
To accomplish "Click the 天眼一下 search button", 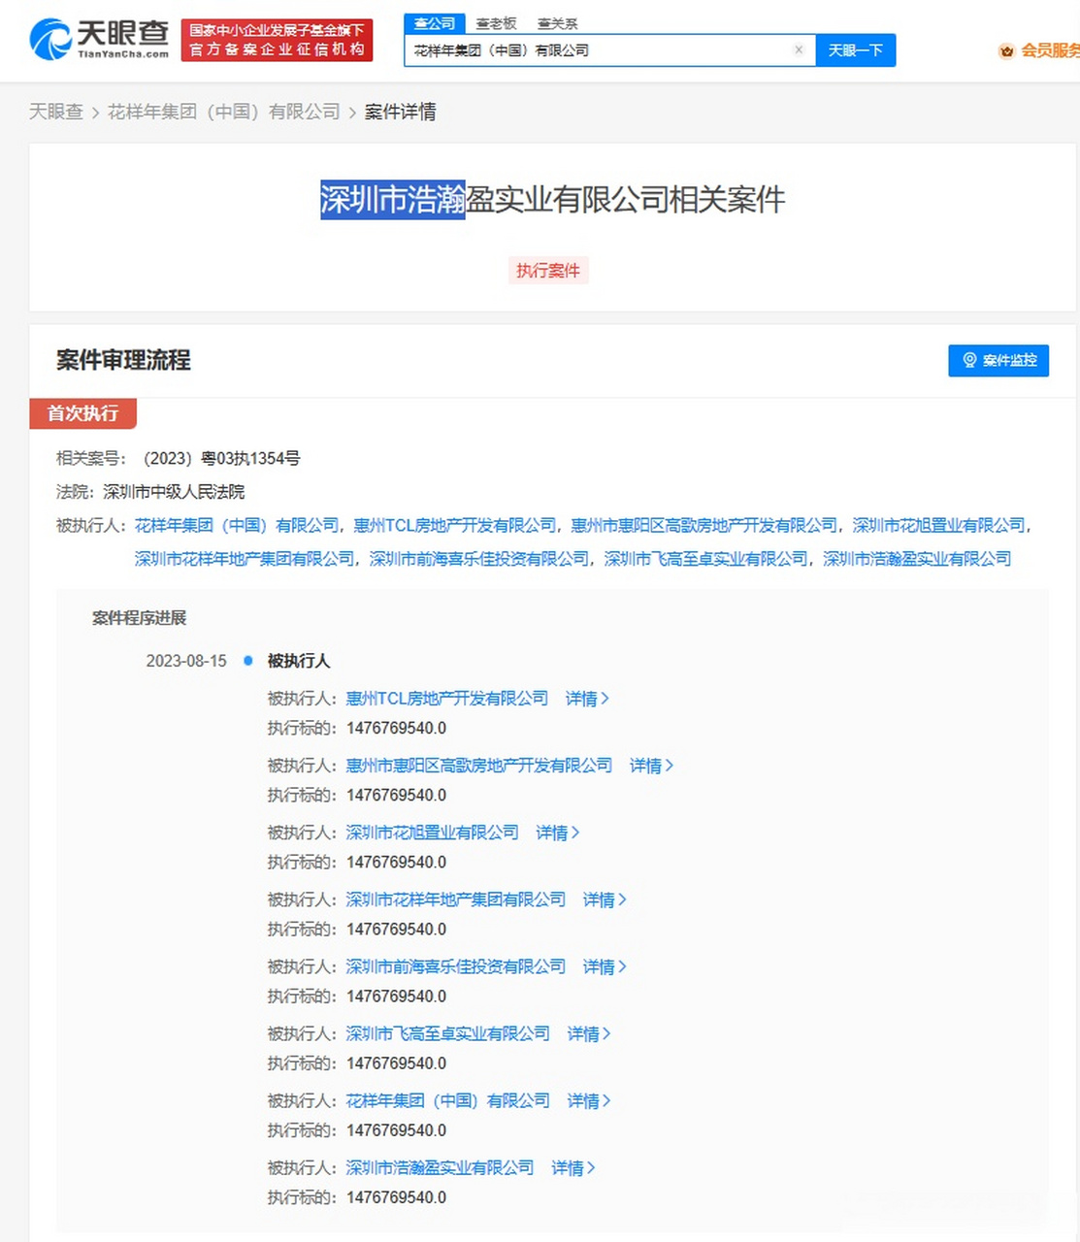I will click(855, 49).
